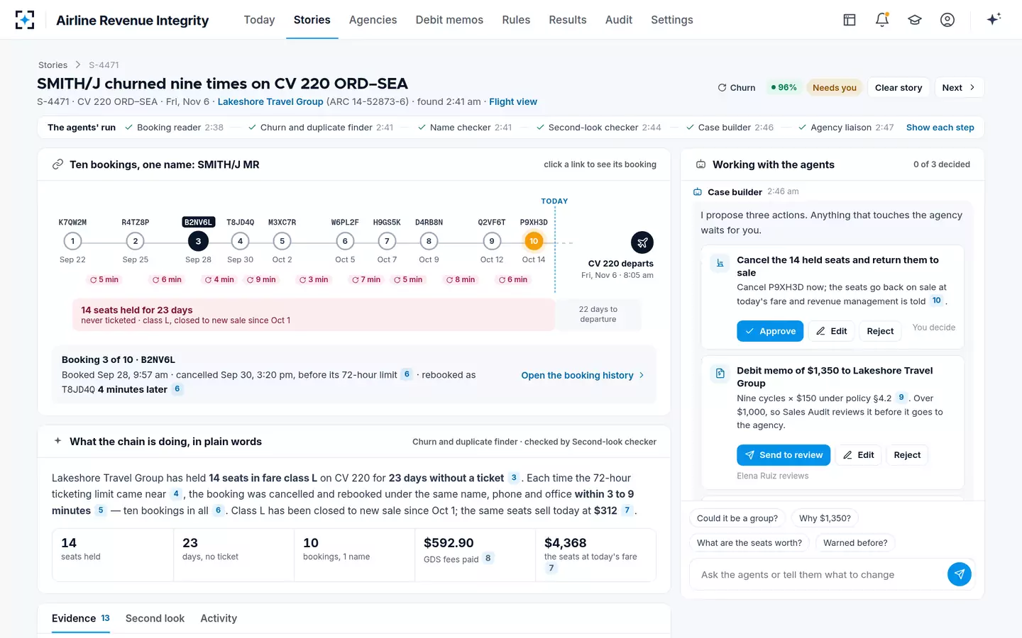Open the booking history

click(583, 375)
